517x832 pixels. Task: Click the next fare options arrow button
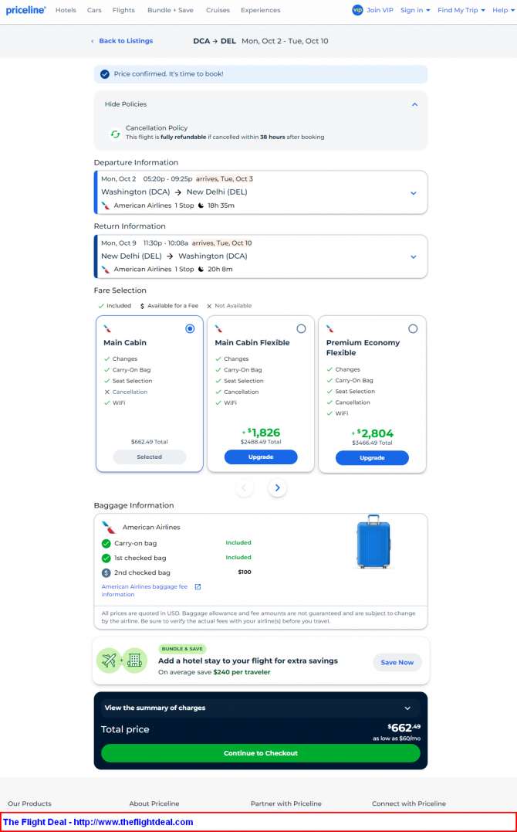(x=277, y=487)
